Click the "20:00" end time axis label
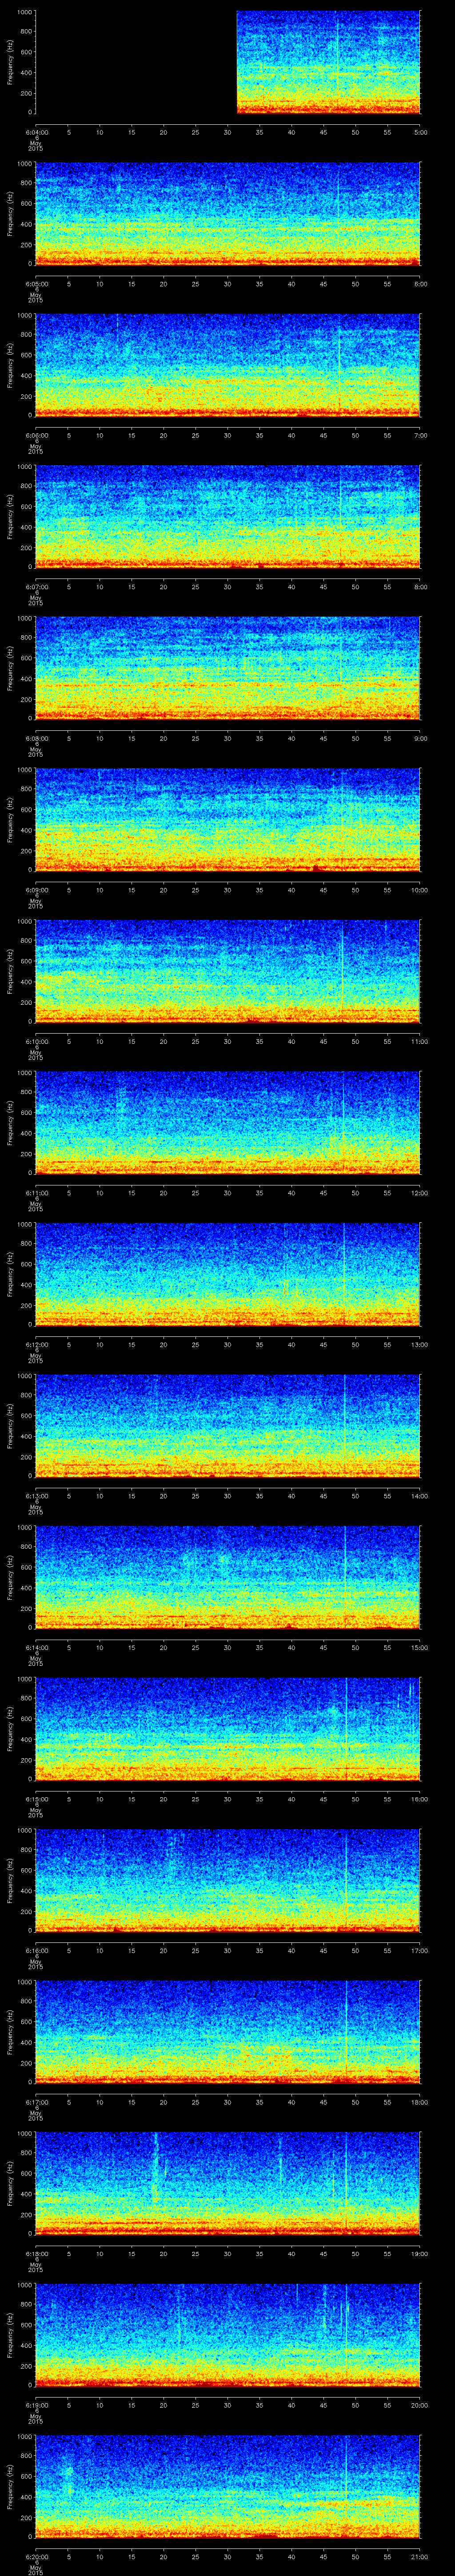This screenshot has height=2576, width=455. coord(419,2405)
